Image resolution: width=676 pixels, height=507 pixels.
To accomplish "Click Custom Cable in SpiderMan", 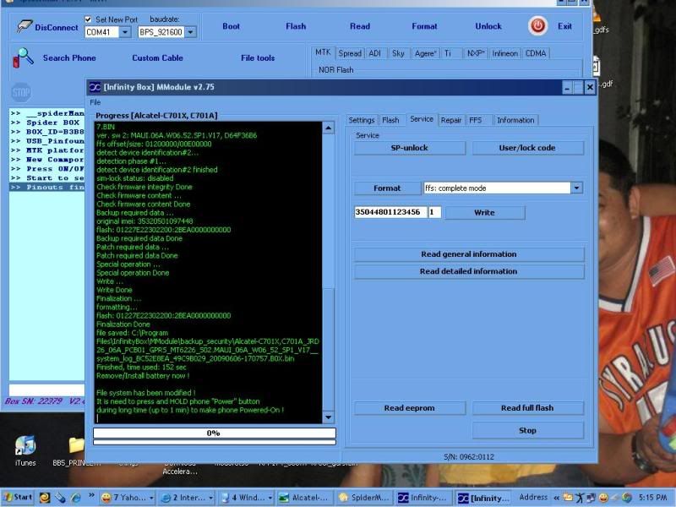I will point(158,57).
